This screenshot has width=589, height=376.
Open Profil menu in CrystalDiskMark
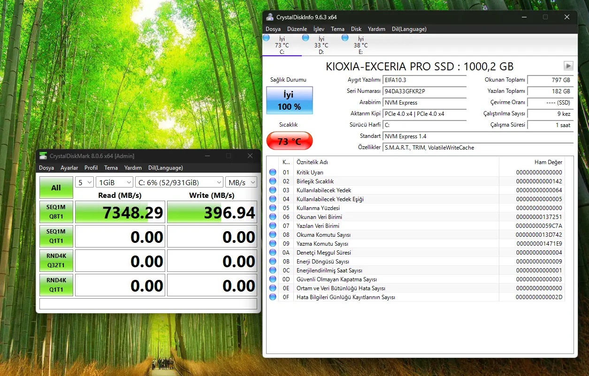pyautogui.click(x=91, y=167)
